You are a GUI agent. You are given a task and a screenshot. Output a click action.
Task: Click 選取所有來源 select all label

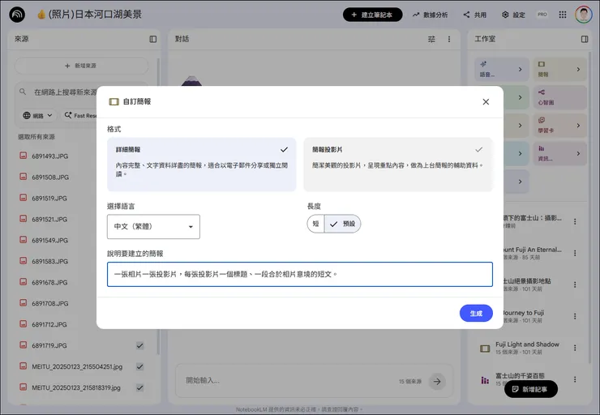coord(36,136)
